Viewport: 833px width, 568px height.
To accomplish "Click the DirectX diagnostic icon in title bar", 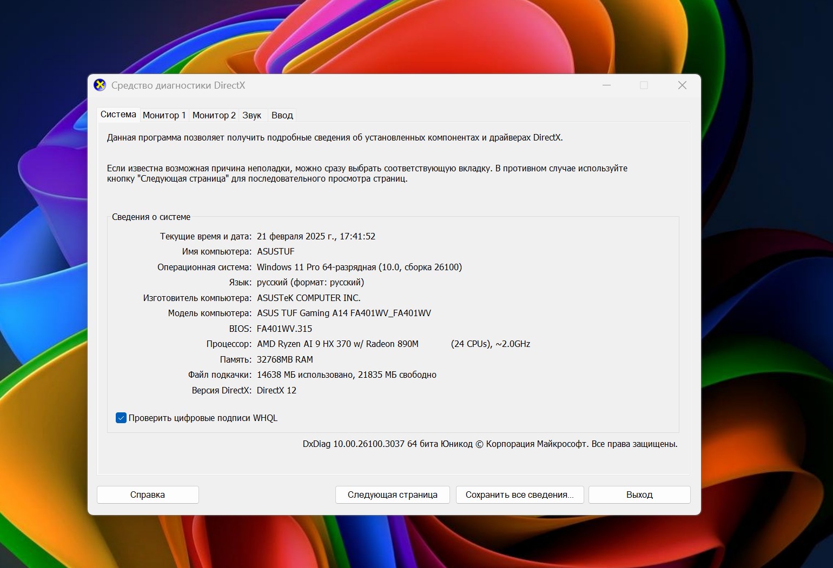I will pos(100,85).
